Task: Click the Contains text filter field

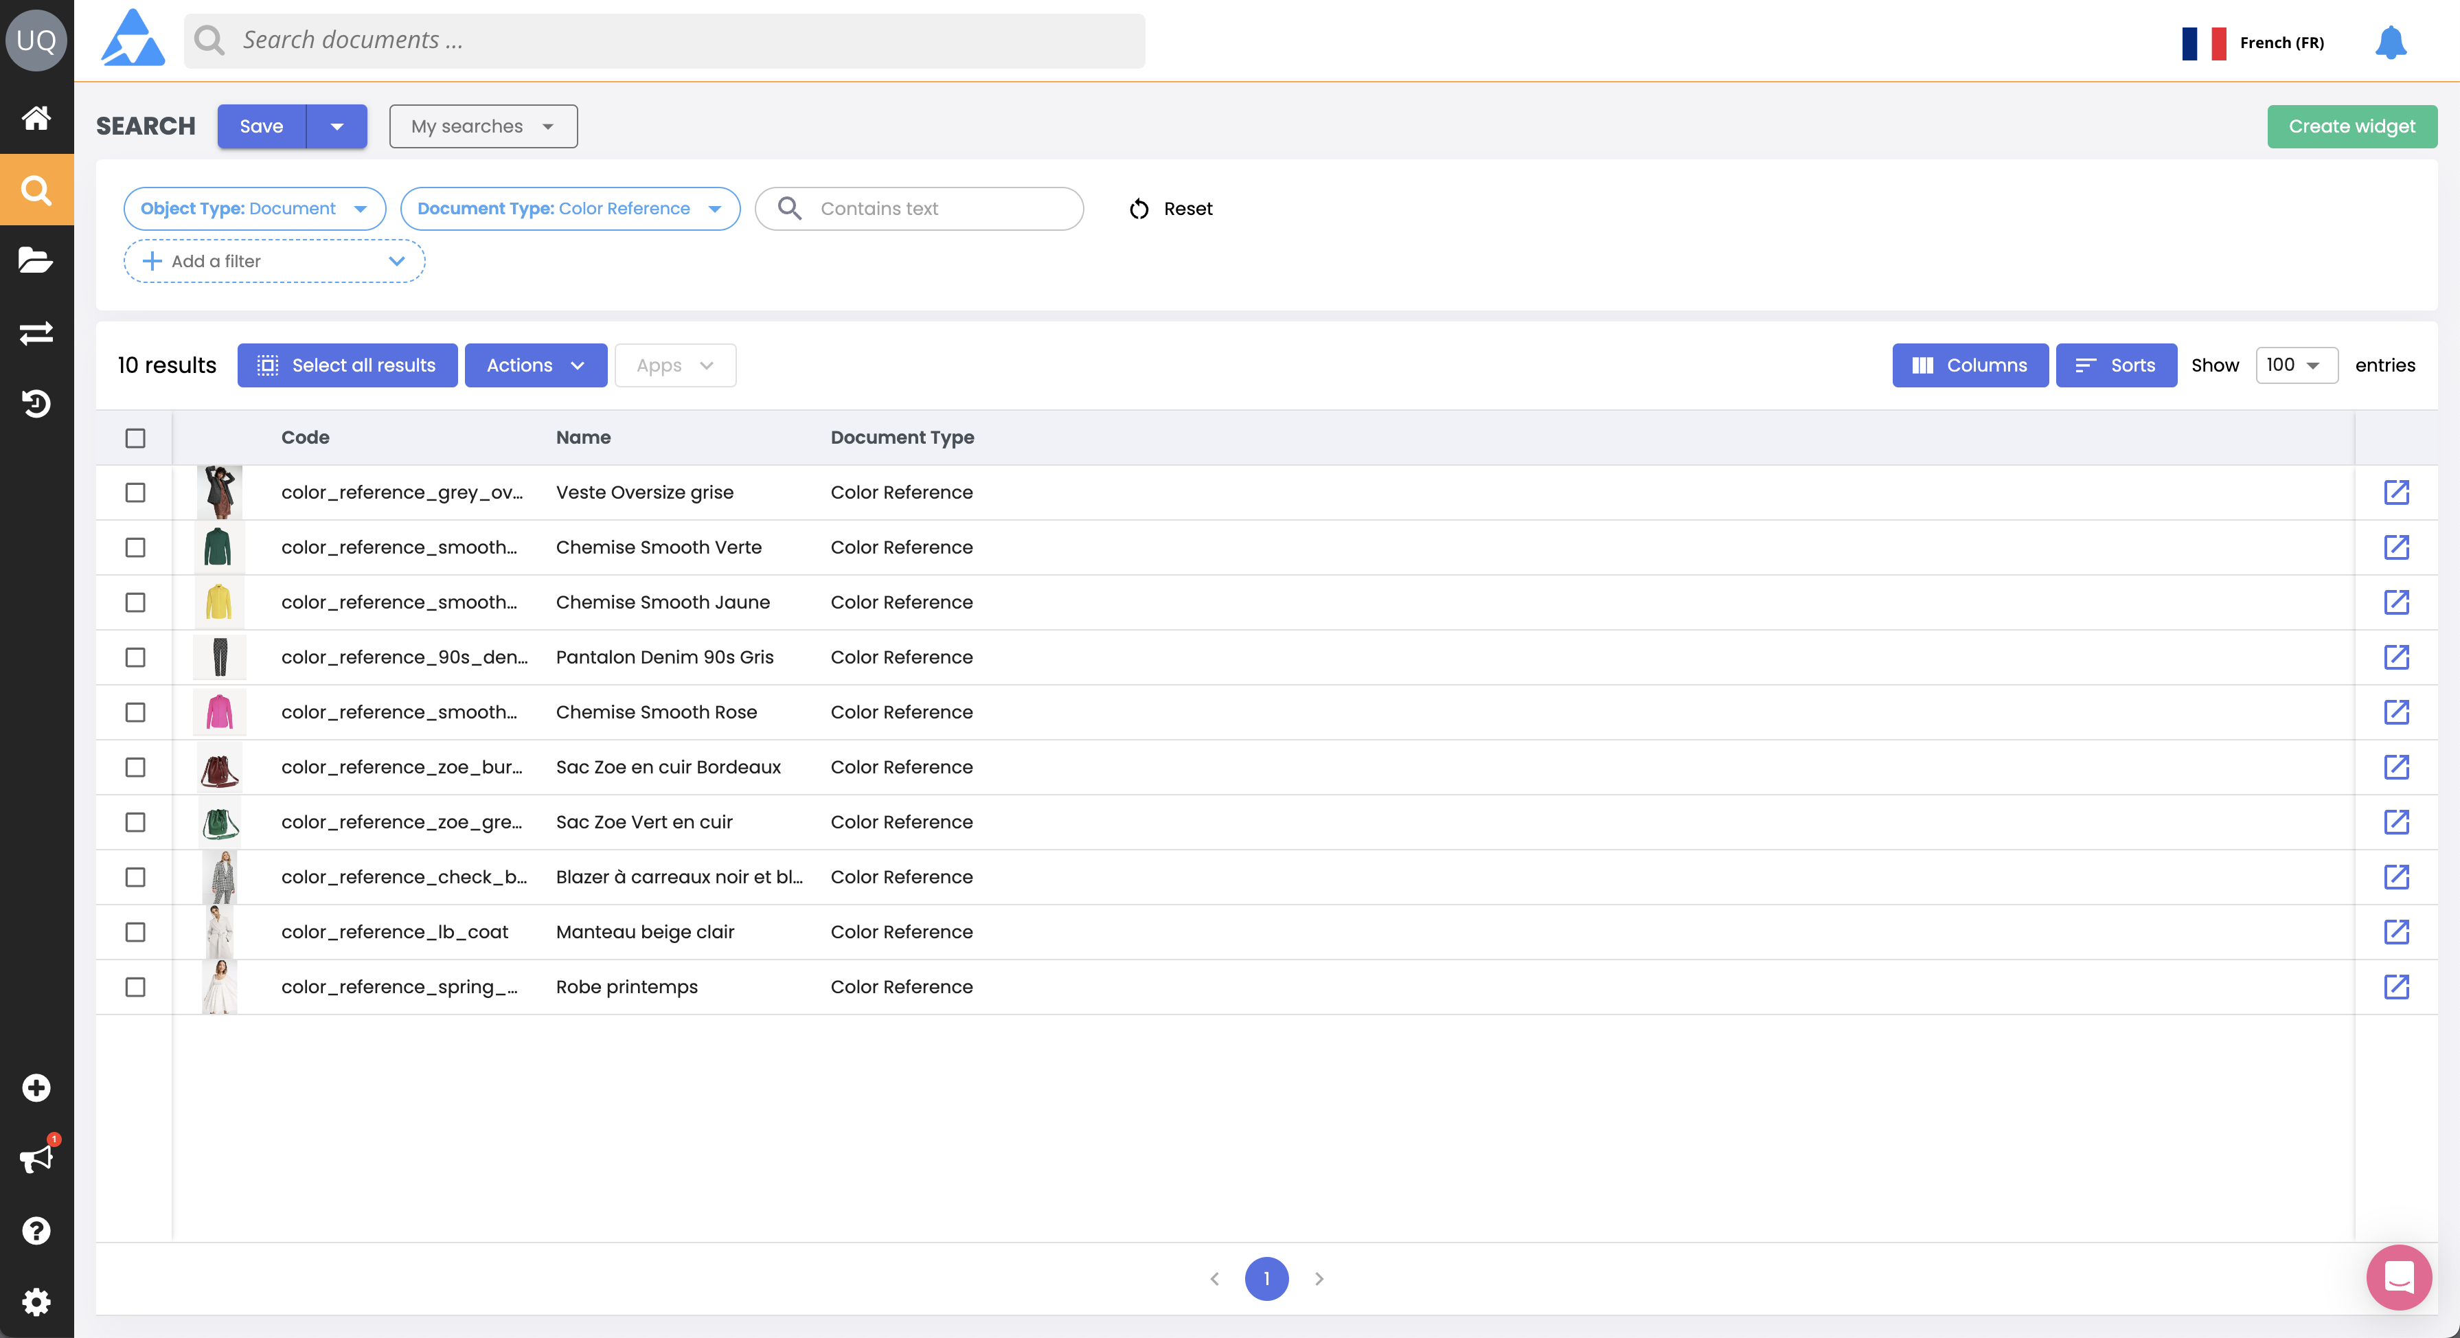Action: [x=919, y=208]
